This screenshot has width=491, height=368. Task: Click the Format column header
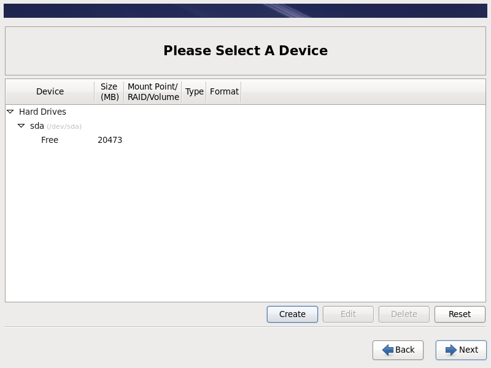click(x=224, y=91)
